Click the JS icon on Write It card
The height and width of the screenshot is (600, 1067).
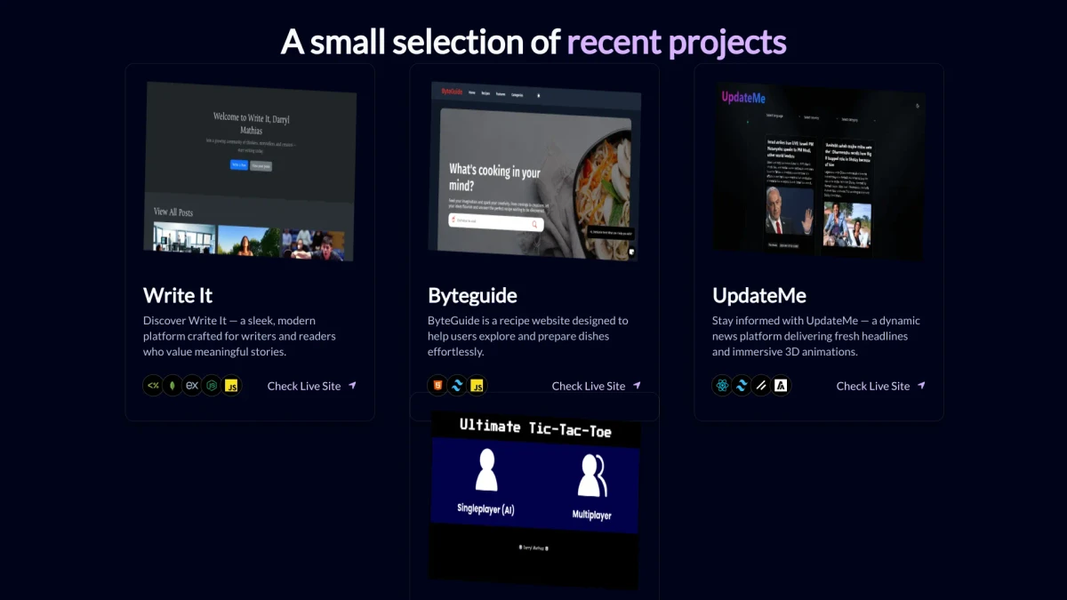point(231,386)
